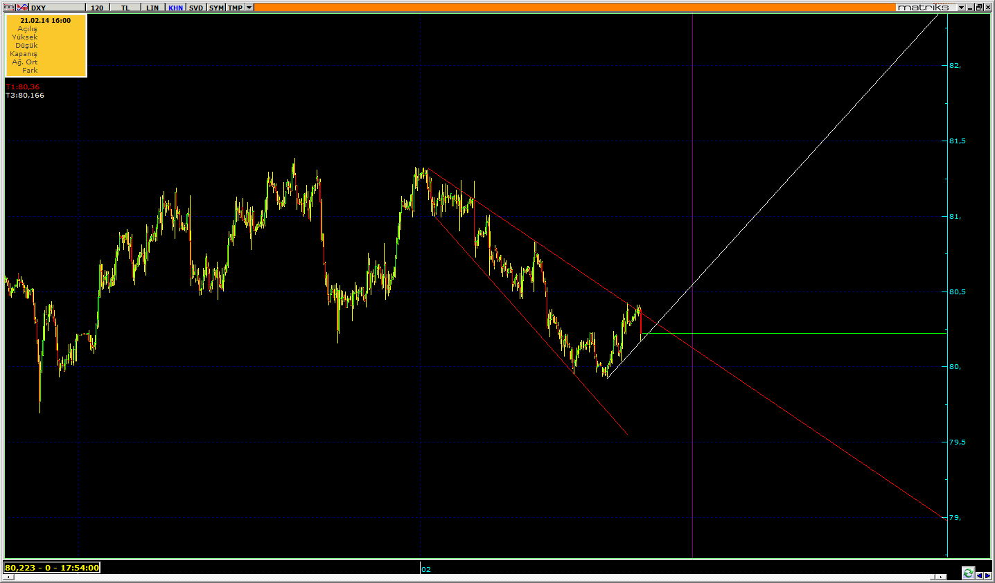Click the candlestick bar icon in the toolbar
Screen dimensions: 995x583
[9, 8]
